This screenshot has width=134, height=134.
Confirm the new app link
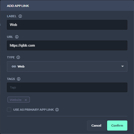coord(117,126)
